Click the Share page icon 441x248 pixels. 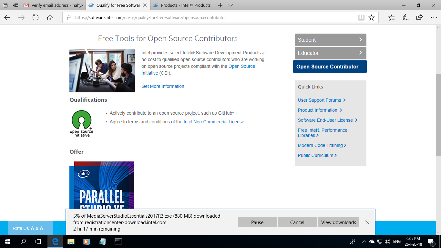click(x=419, y=18)
